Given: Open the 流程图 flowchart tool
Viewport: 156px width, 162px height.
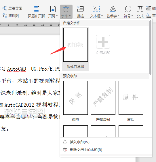Looking at the screenshot, I should [x=11, y=16].
